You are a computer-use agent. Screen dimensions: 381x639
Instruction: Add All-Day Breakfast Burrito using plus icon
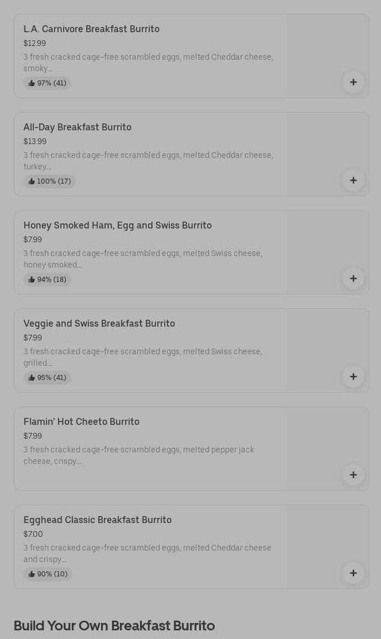[x=353, y=180]
